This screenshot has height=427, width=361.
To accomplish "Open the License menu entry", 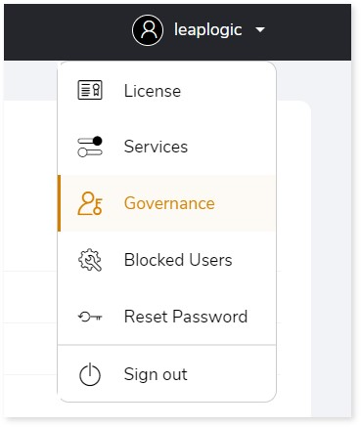I will pyautogui.click(x=167, y=91).
